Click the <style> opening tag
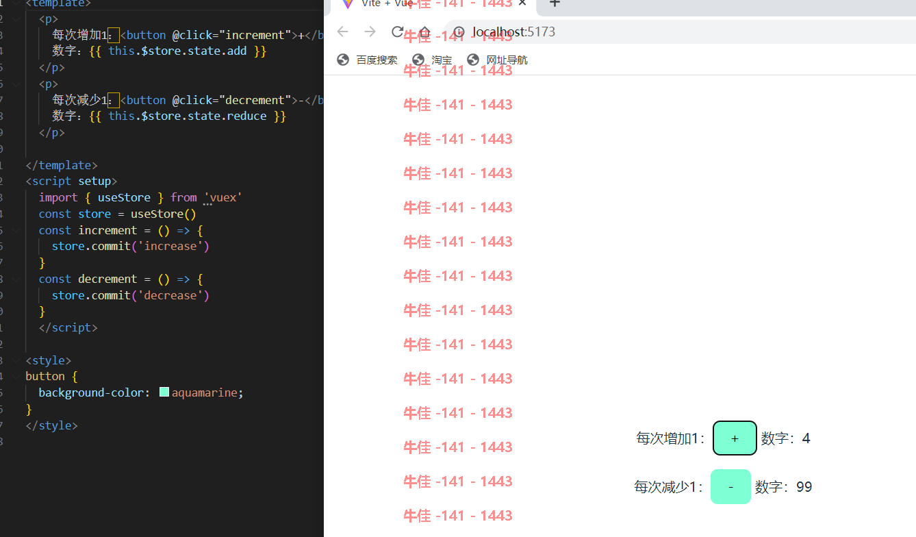916x537 pixels. coord(49,360)
